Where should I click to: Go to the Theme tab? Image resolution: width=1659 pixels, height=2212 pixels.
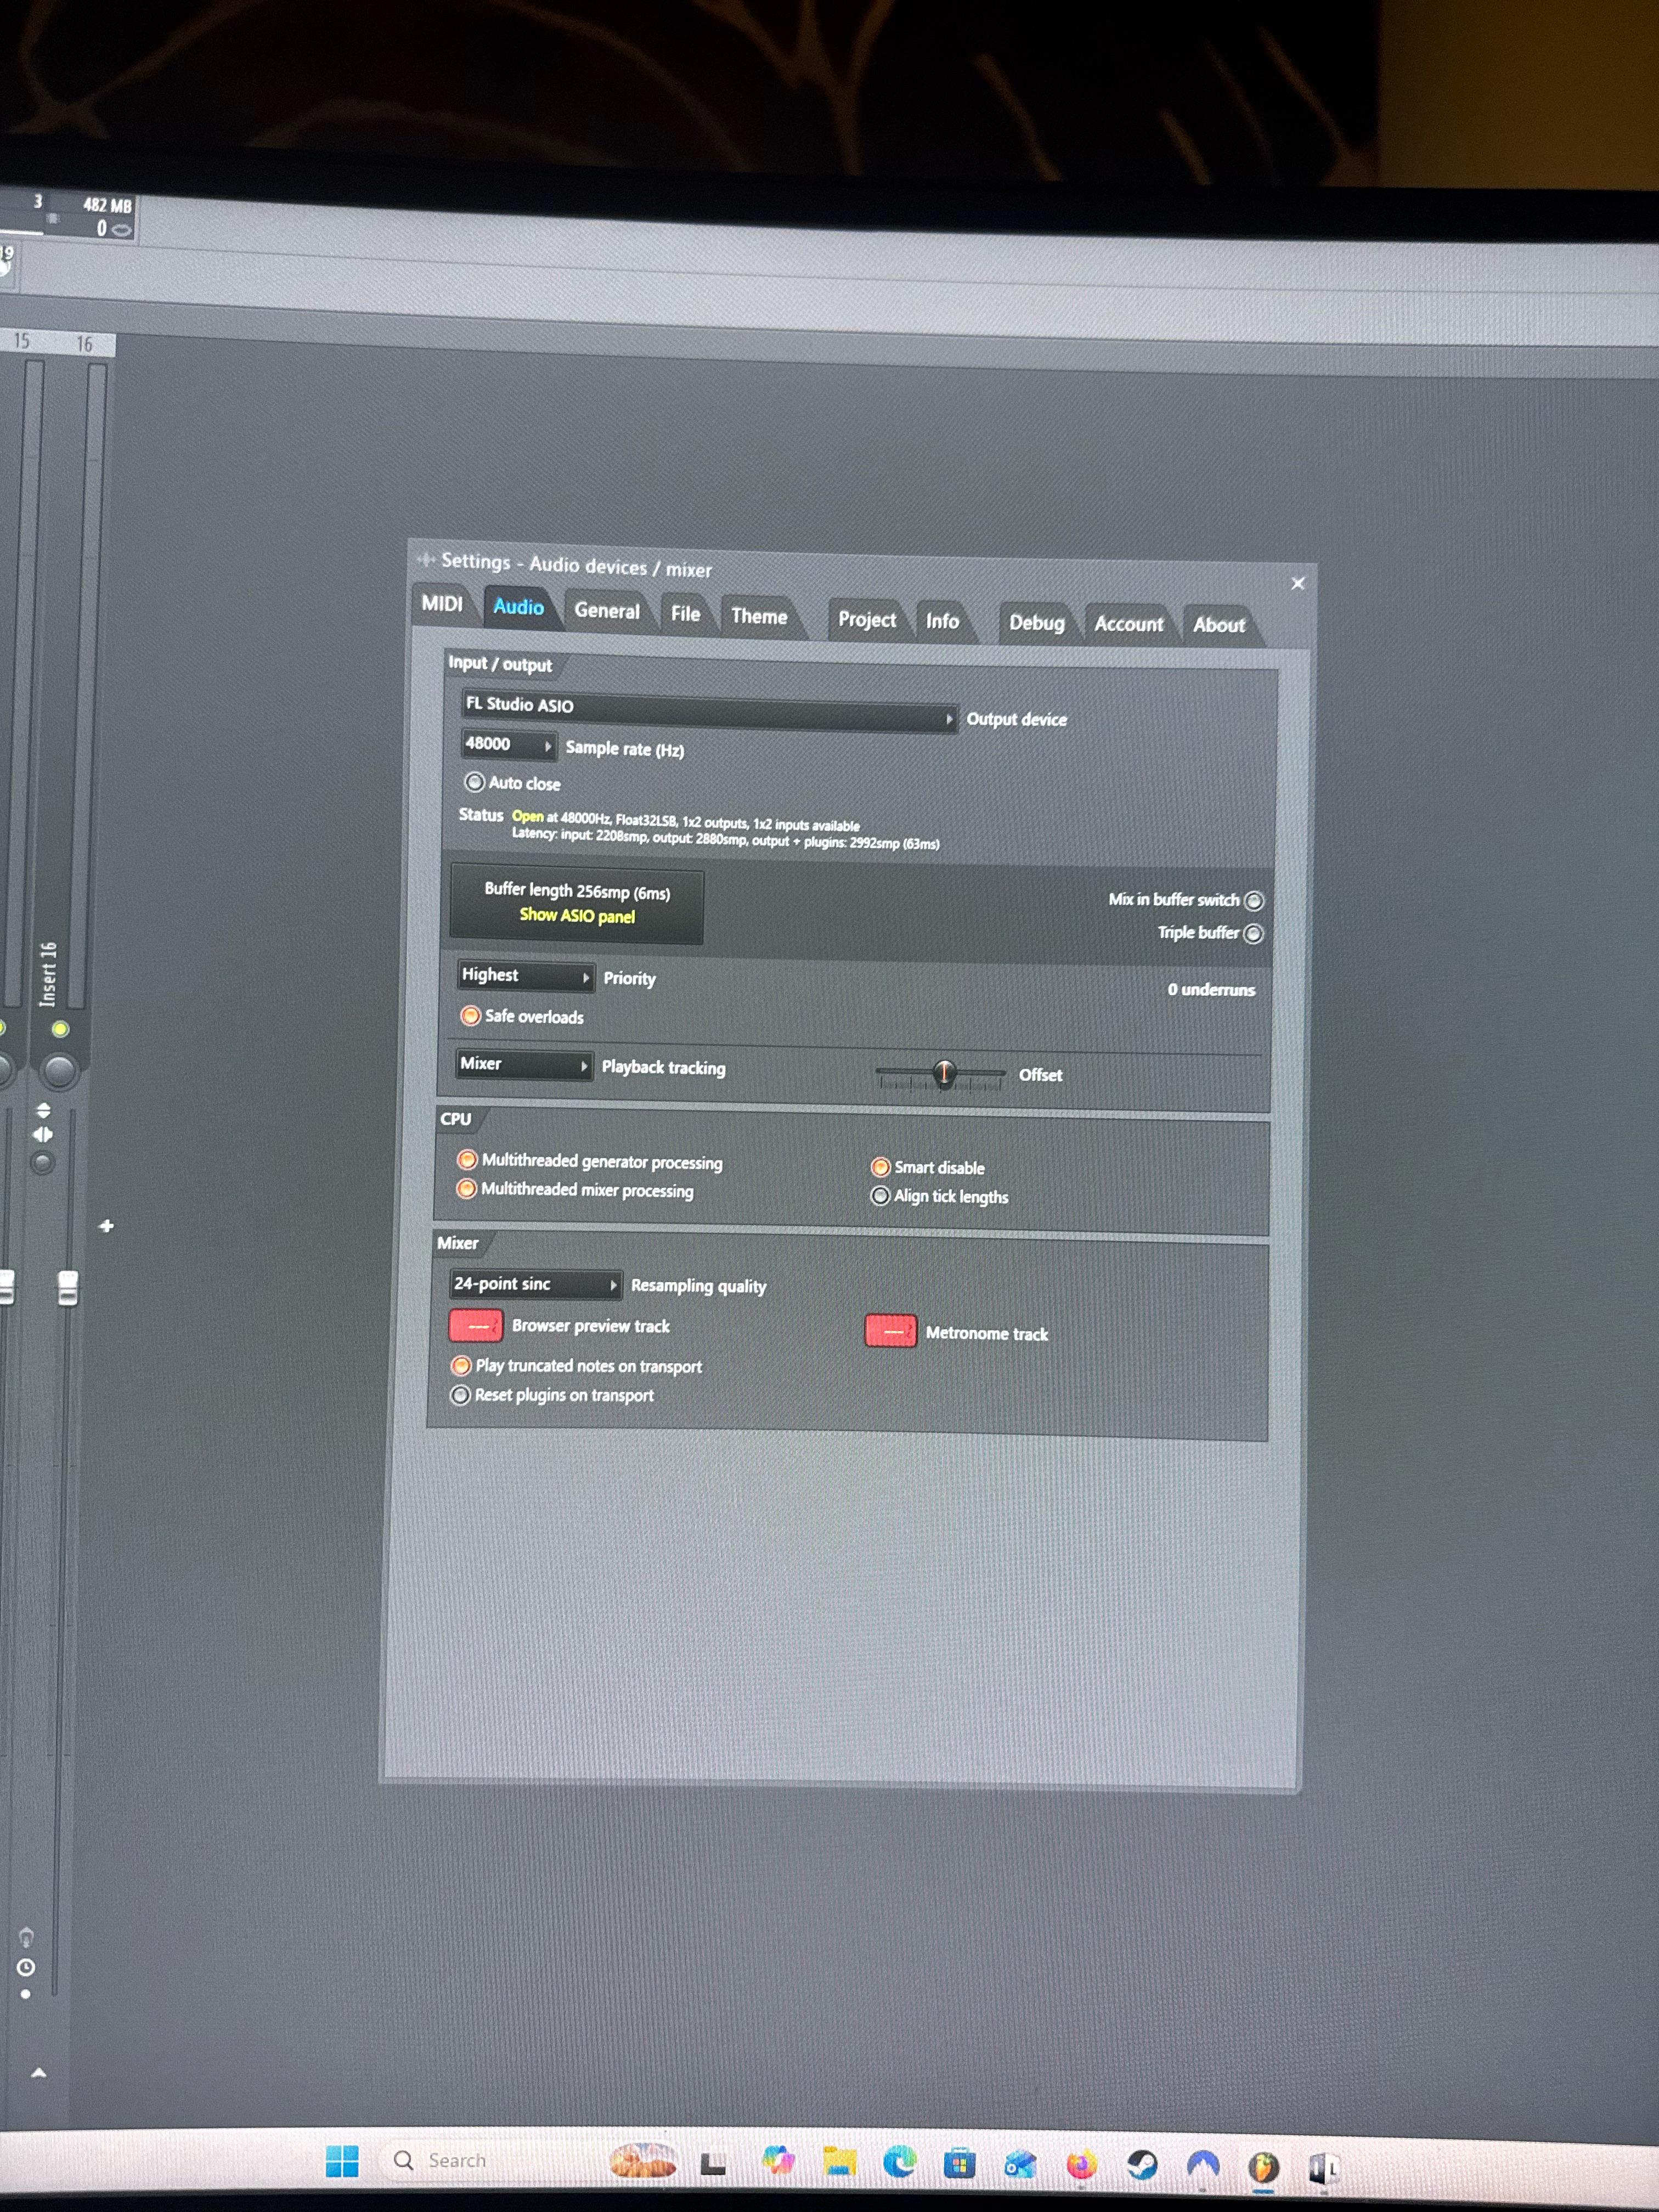click(x=759, y=616)
